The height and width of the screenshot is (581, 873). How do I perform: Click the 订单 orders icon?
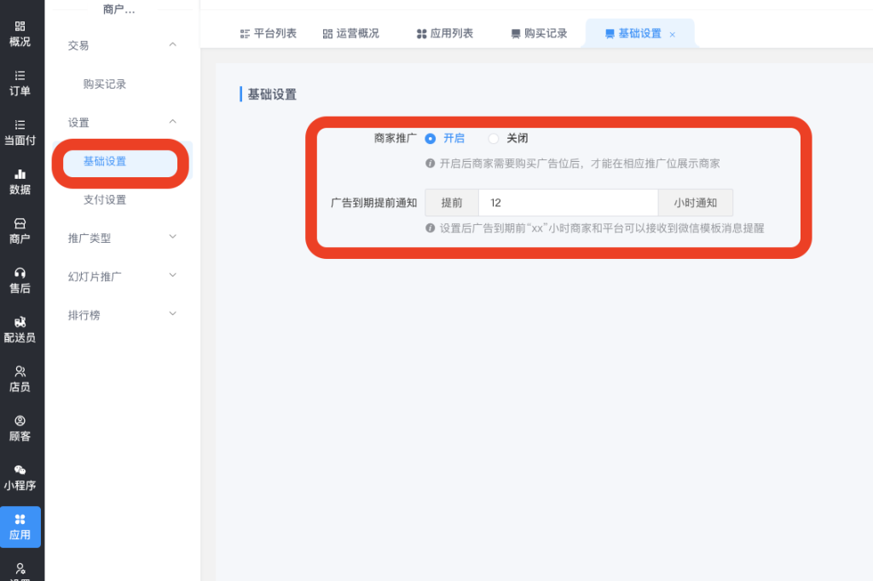(x=20, y=76)
